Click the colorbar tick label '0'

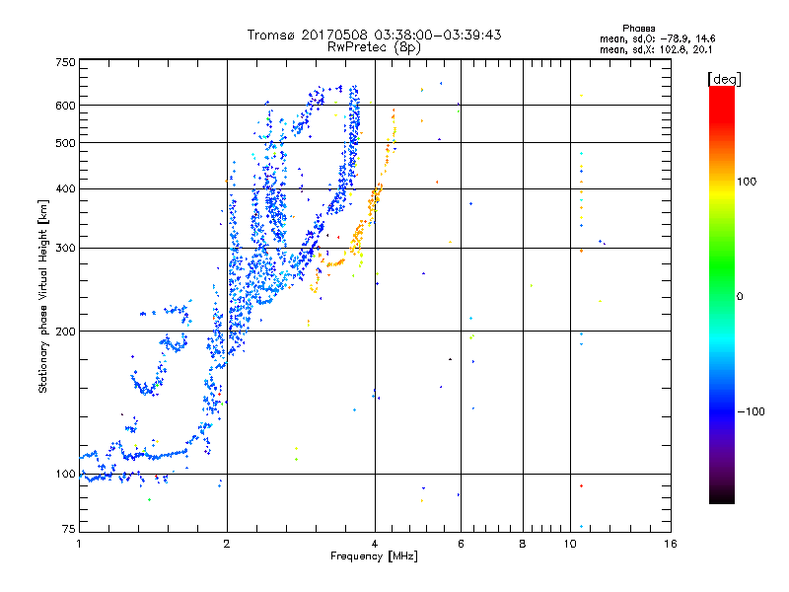(x=740, y=297)
